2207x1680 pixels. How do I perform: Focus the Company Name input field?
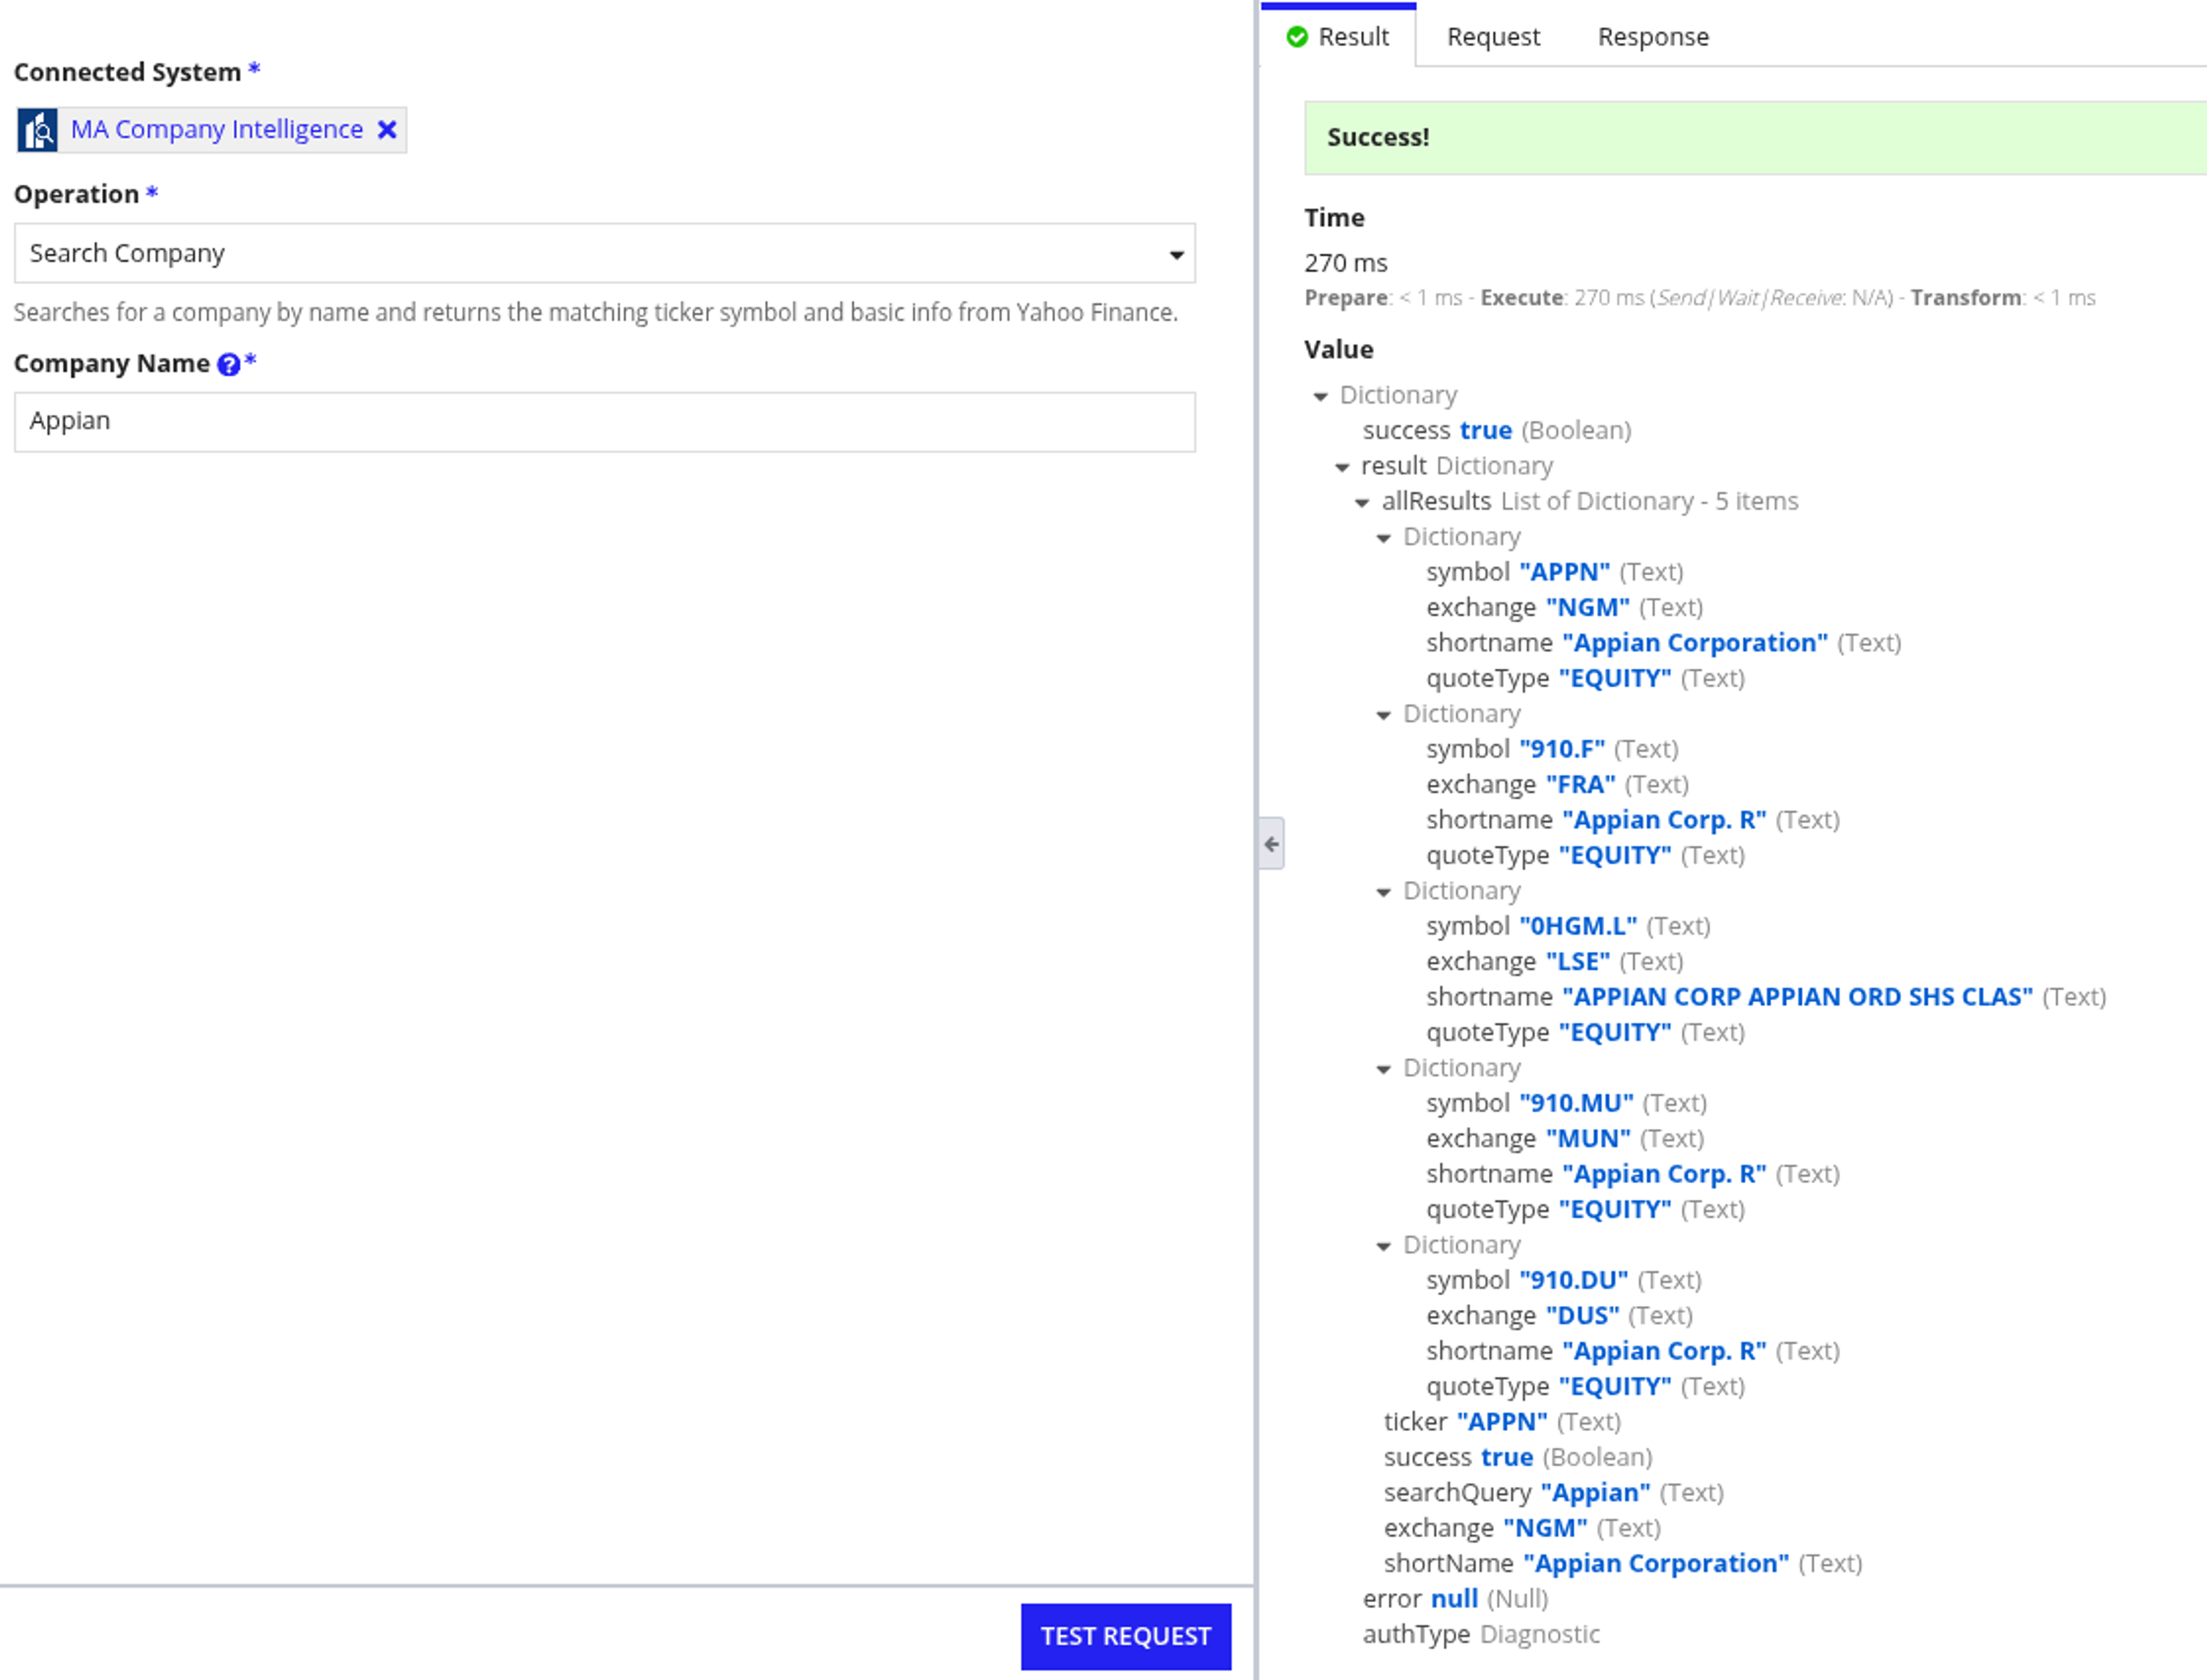click(x=604, y=421)
